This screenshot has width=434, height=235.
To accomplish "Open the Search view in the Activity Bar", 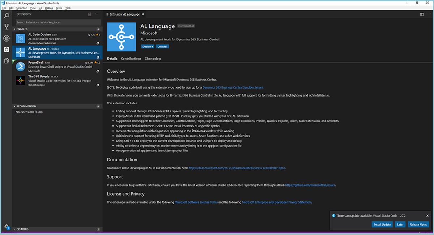I will (x=6, y=16).
